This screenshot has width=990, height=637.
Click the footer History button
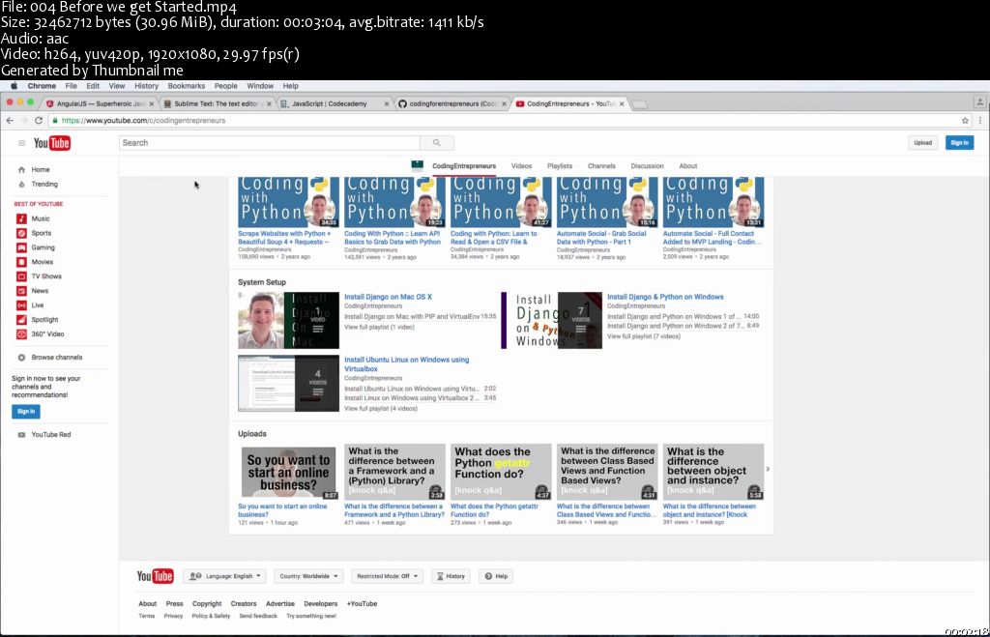point(451,576)
